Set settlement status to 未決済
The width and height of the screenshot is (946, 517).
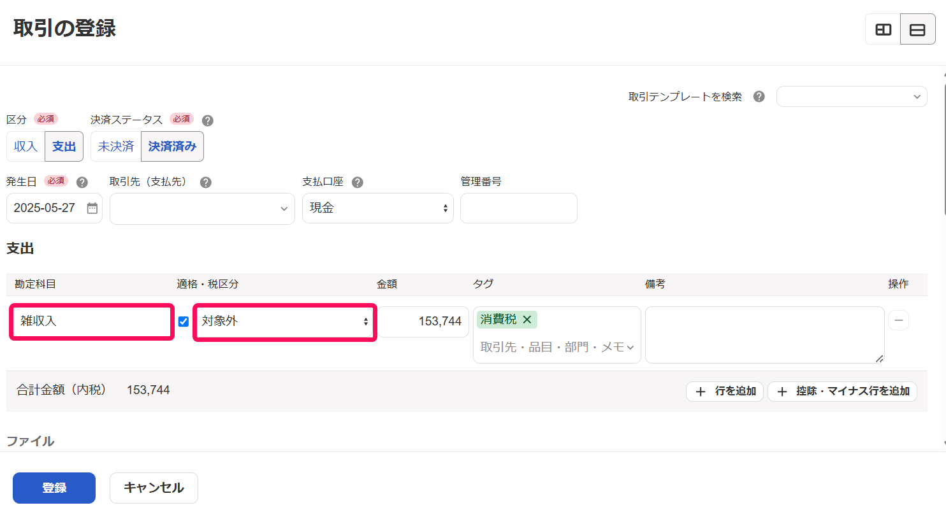point(116,146)
